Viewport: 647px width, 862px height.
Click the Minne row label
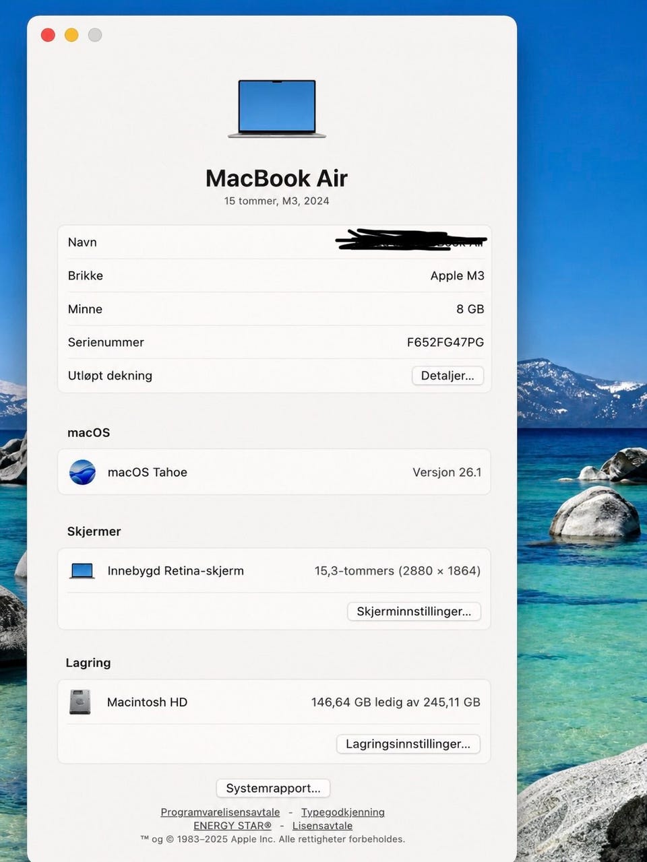85,309
